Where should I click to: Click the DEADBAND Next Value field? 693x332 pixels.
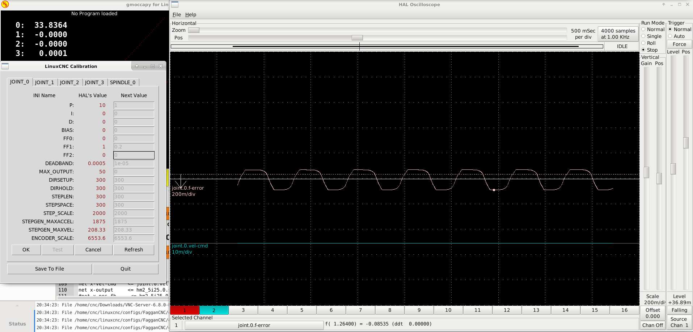[x=134, y=163]
